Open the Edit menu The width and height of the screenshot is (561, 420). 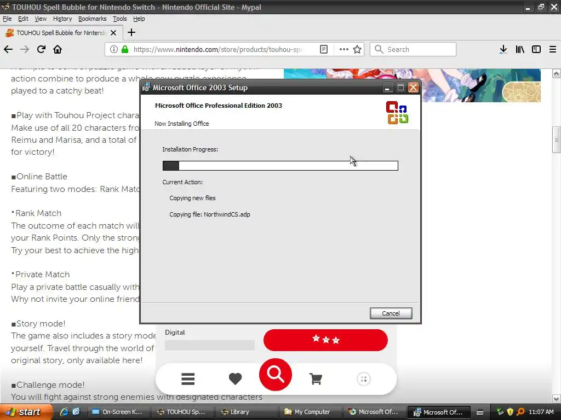[23, 19]
